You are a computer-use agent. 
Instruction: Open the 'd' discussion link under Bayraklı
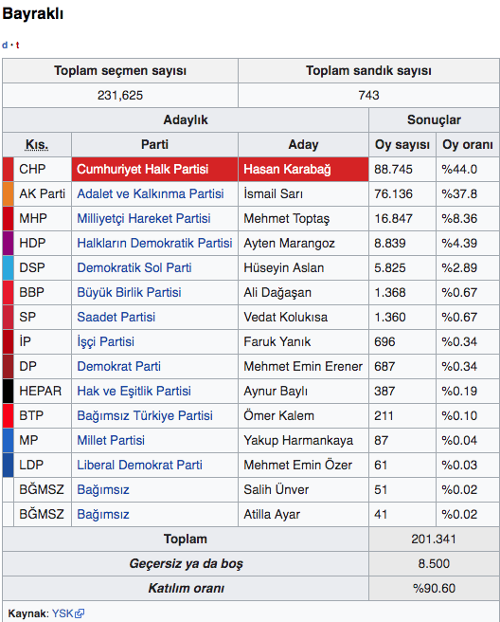tap(5, 45)
